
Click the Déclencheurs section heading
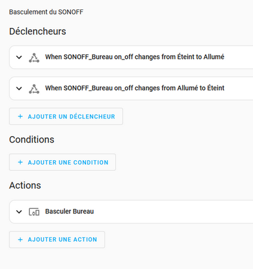37,32
